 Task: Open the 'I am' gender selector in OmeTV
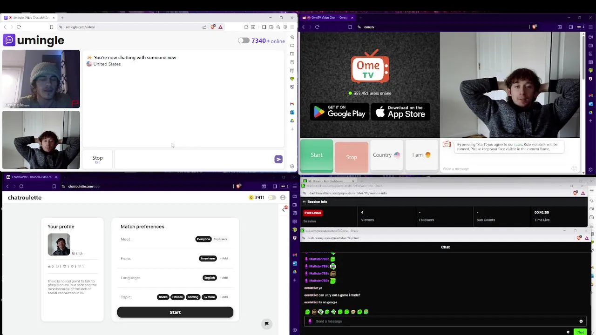pos(421,155)
